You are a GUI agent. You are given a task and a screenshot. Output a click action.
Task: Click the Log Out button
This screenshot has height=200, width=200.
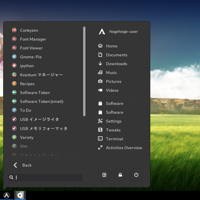[104, 175]
